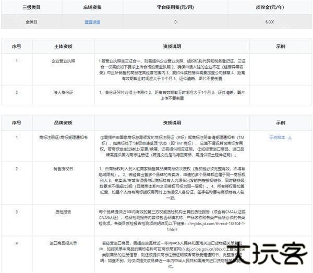The height and width of the screenshot is (273, 313).
Task: Select the 全类目 category cell
Action: [x=31, y=22]
